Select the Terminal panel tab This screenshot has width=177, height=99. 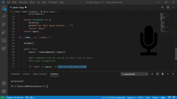[54, 74]
